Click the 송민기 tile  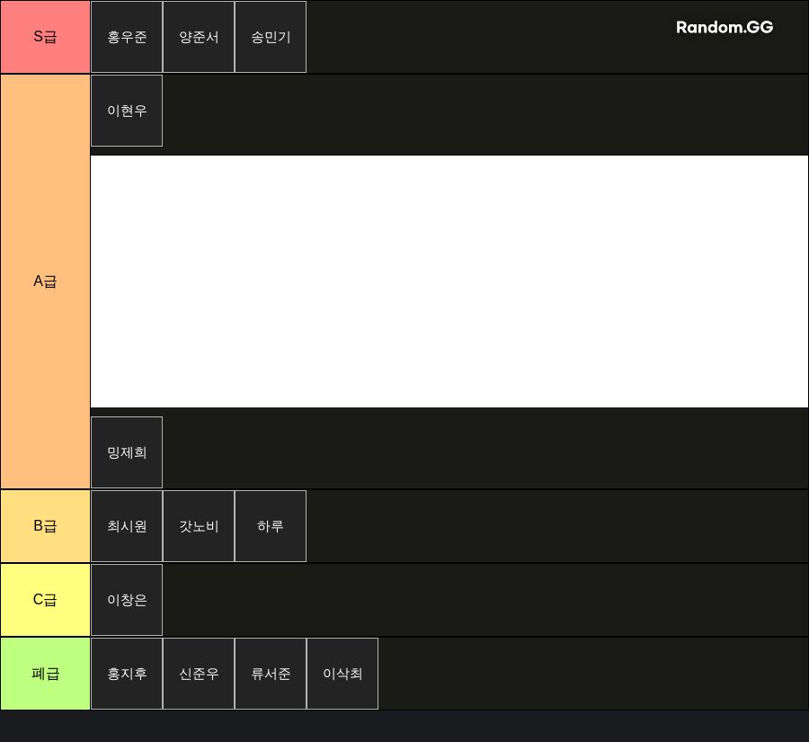tap(271, 37)
